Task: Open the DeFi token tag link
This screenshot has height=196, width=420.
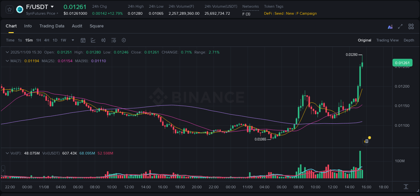Action: (x=268, y=13)
